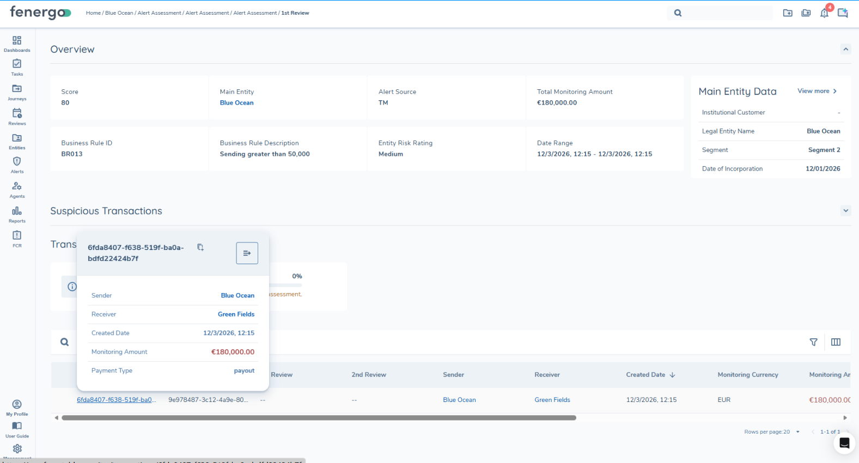This screenshot has height=463, width=859.
Task: Click the Monitoring Currency column header
Action: pos(748,375)
